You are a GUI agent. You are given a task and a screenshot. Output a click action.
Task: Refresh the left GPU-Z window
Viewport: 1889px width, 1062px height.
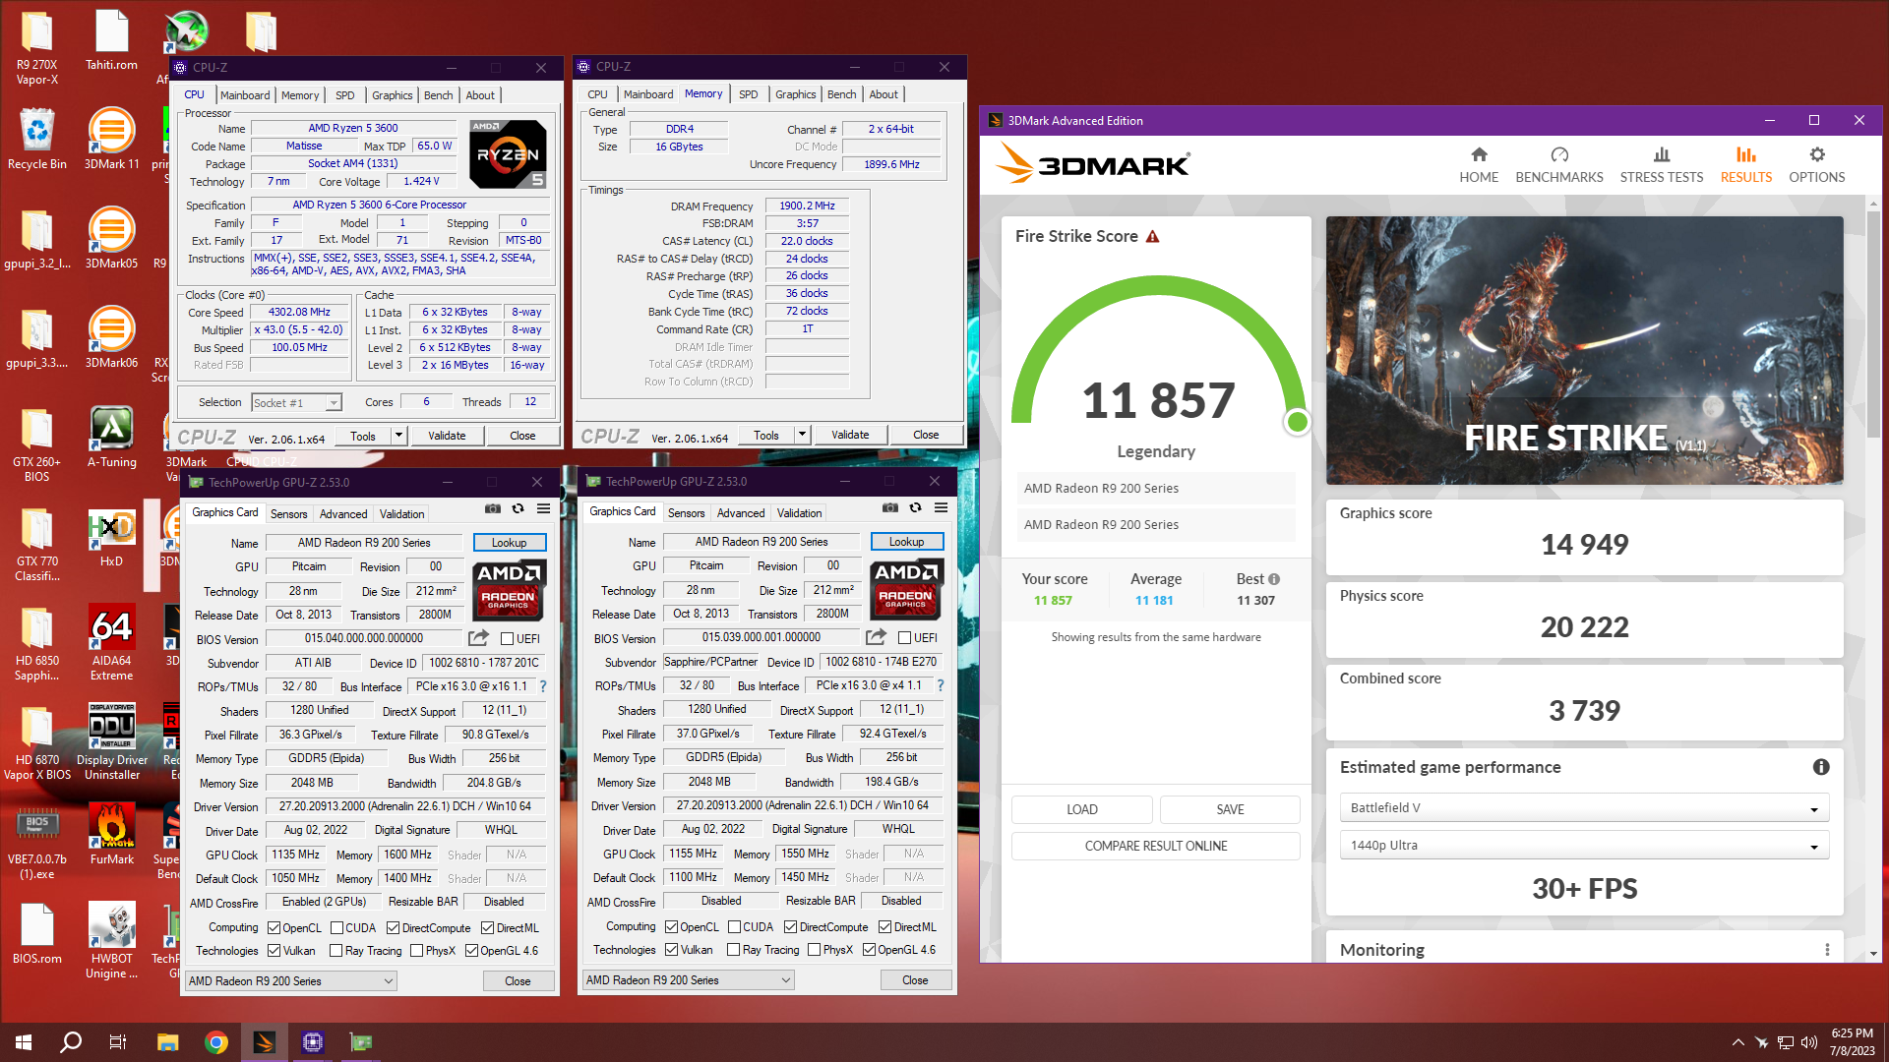pyautogui.click(x=518, y=509)
